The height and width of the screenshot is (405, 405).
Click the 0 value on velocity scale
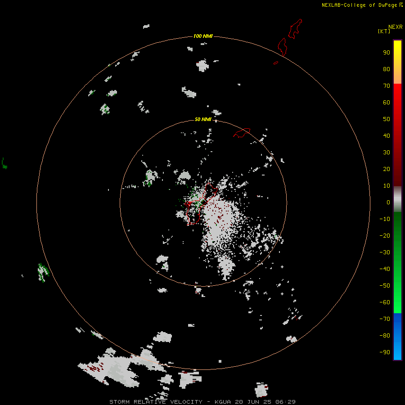tap(388, 202)
